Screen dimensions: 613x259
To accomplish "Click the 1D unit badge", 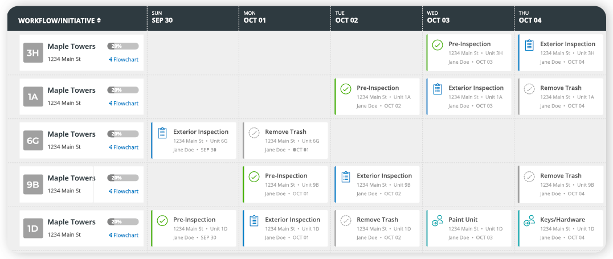I will tap(32, 228).
